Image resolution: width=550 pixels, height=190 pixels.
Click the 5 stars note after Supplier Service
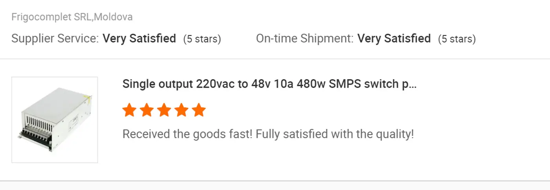[x=202, y=39]
